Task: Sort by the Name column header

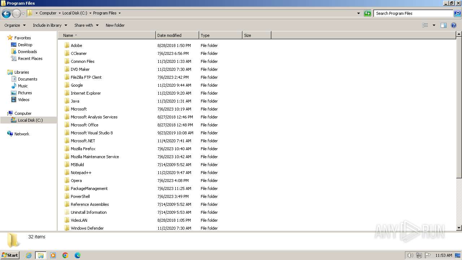Action: click(106, 35)
